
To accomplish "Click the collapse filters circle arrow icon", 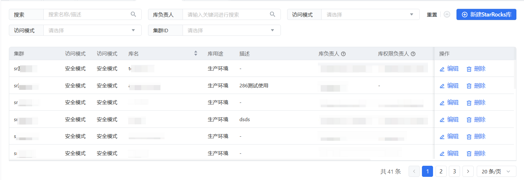I will [447, 15].
